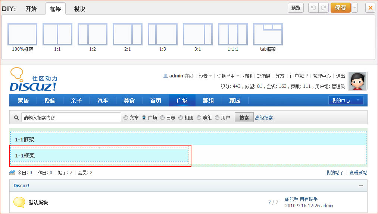This screenshot has height=214, width=378.
Task: Open the 我的中心 dropdown menu
Action: click(346, 100)
